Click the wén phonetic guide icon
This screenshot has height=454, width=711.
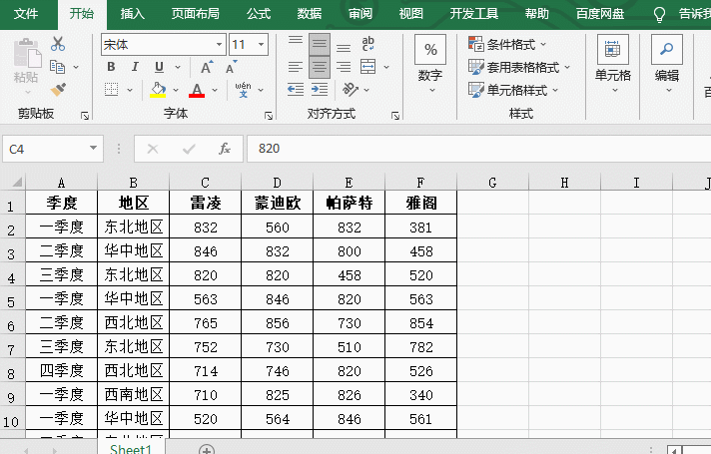[x=243, y=90]
